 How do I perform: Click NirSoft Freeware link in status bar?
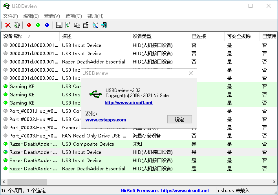[165, 191]
